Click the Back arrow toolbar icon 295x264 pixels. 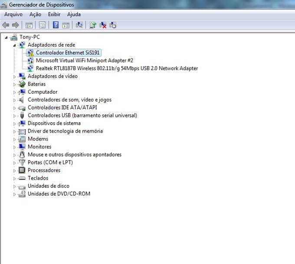(x=6, y=25)
